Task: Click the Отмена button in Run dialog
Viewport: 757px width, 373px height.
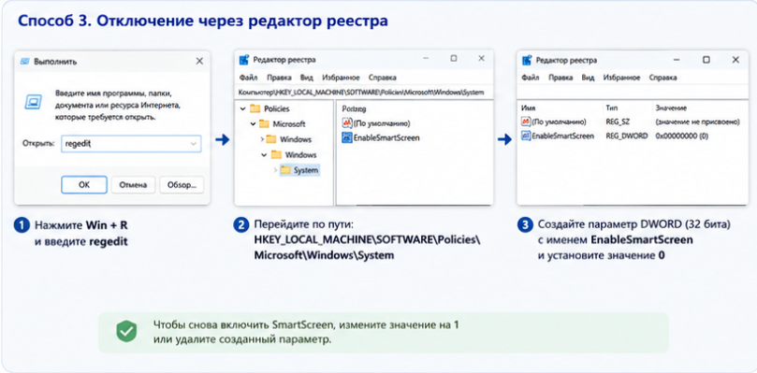Action: click(133, 185)
